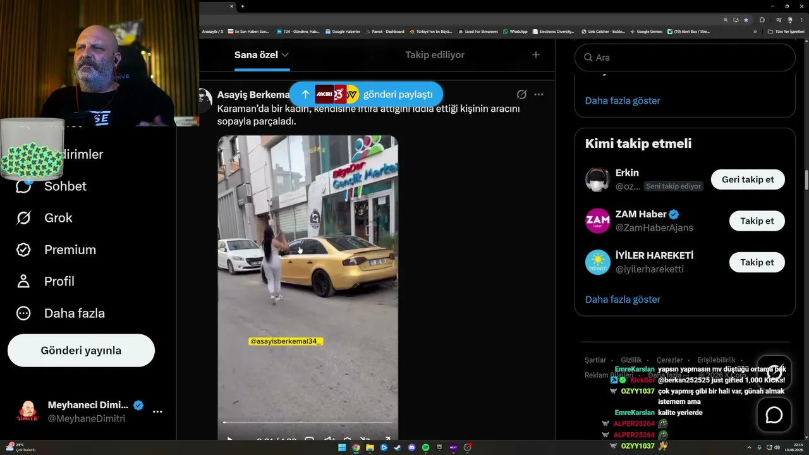
Task: Open the Şartlar footer link
Action: pos(595,360)
